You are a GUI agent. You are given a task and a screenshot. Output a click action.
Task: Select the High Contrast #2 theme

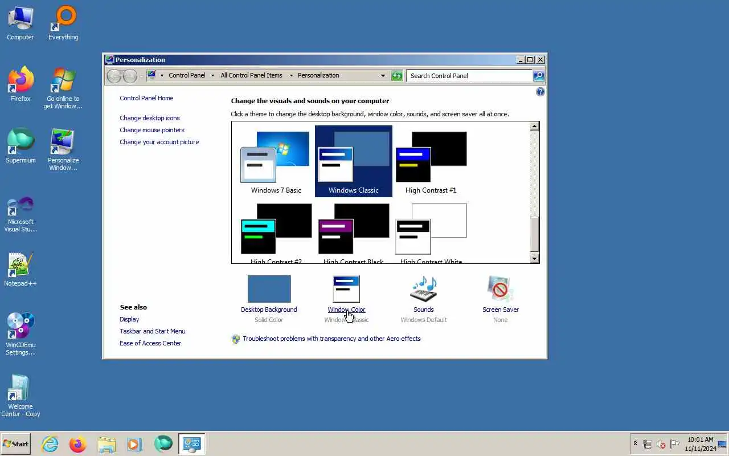coord(276,233)
